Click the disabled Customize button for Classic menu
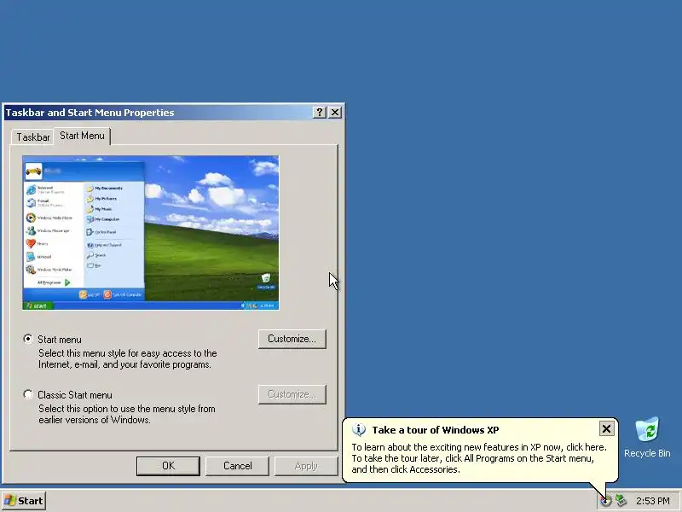Screen dimensions: 682x512 coord(292,394)
